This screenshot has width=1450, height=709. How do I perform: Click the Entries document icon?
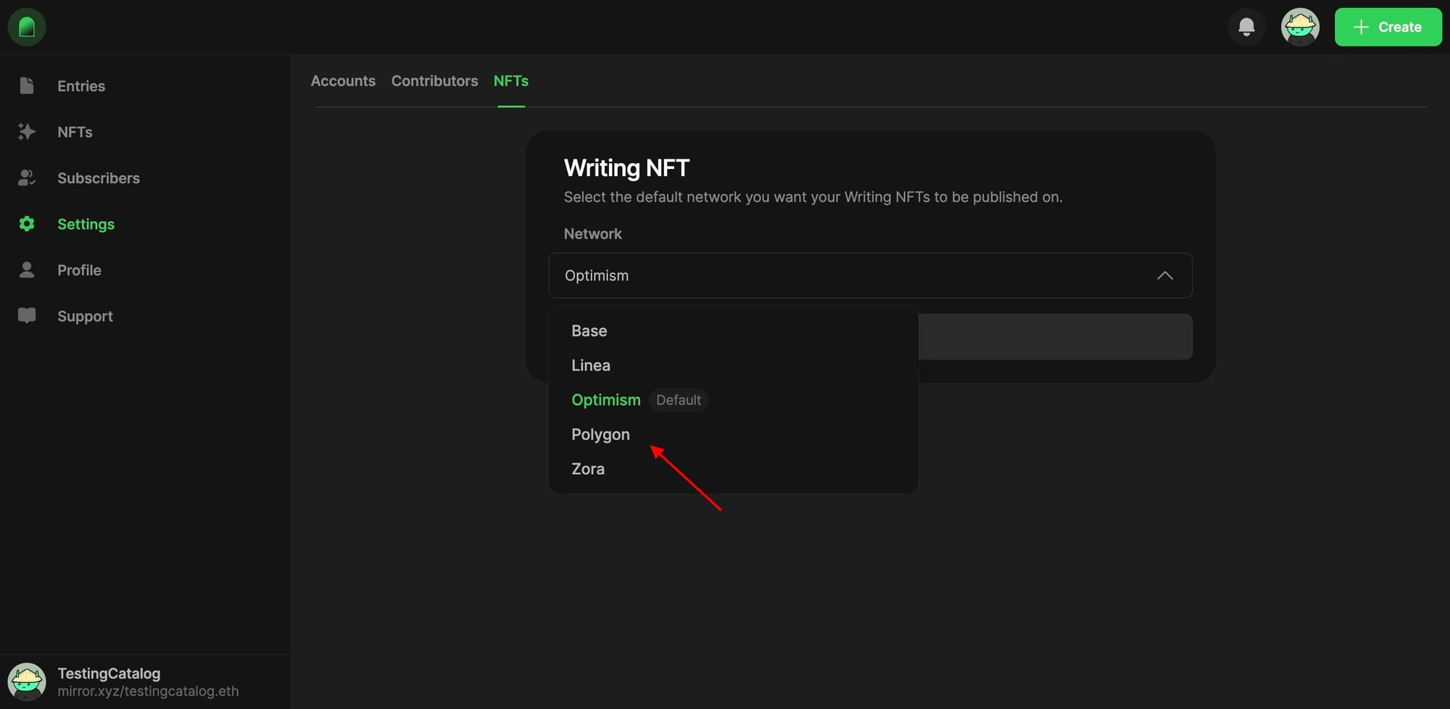point(27,86)
